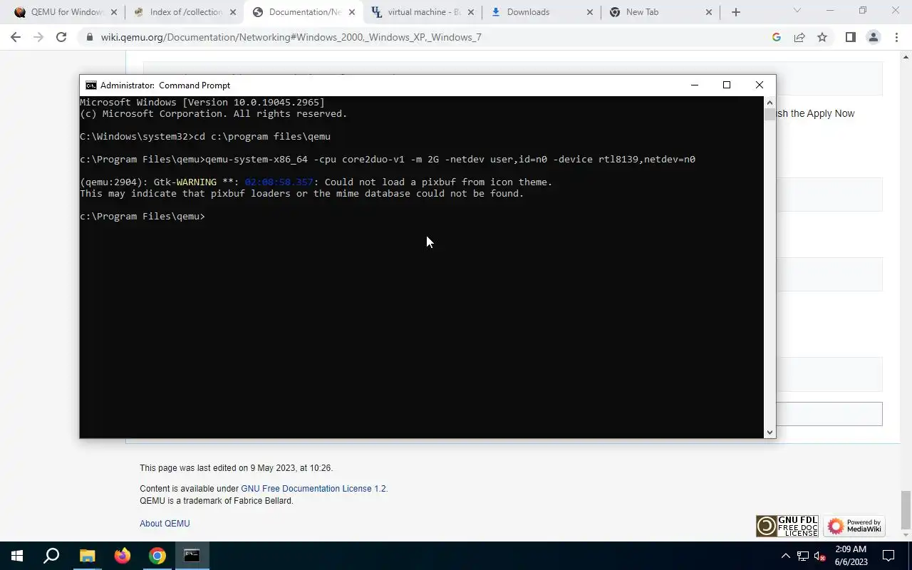
Task: View site information lock icon
Action: 89,37
